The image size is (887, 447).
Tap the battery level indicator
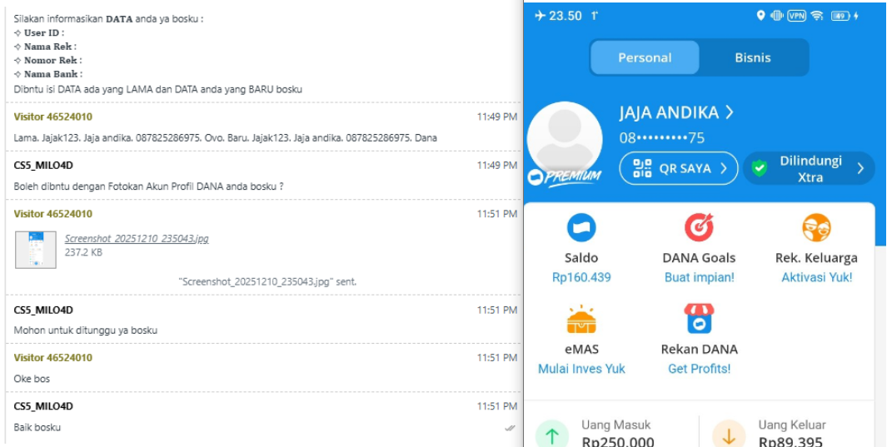841,16
